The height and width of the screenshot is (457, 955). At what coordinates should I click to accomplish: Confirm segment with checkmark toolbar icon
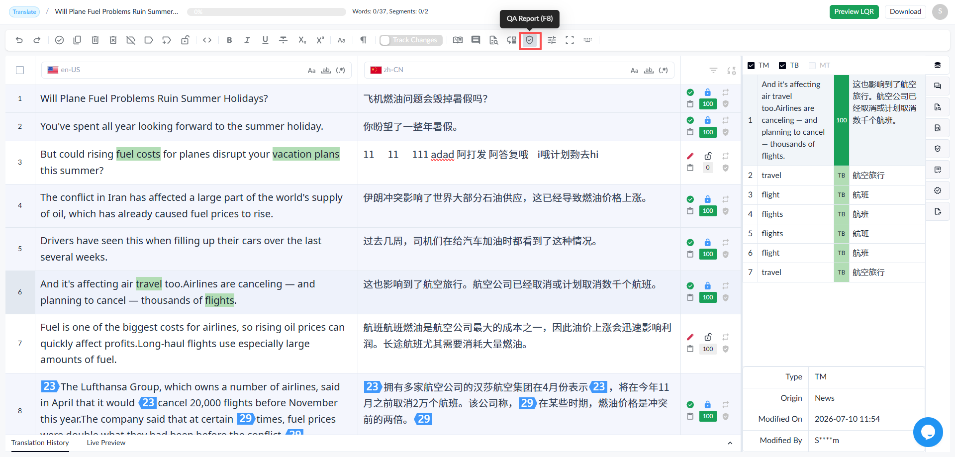click(x=59, y=40)
